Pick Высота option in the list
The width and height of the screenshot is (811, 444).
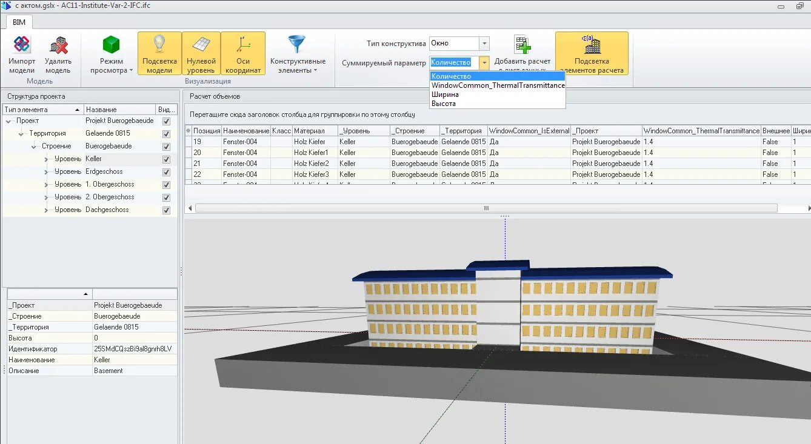click(497, 104)
